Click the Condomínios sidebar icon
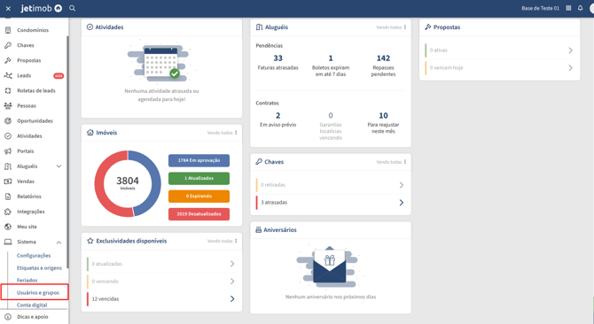The height and width of the screenshot is (324, 594). pos(8,30)
